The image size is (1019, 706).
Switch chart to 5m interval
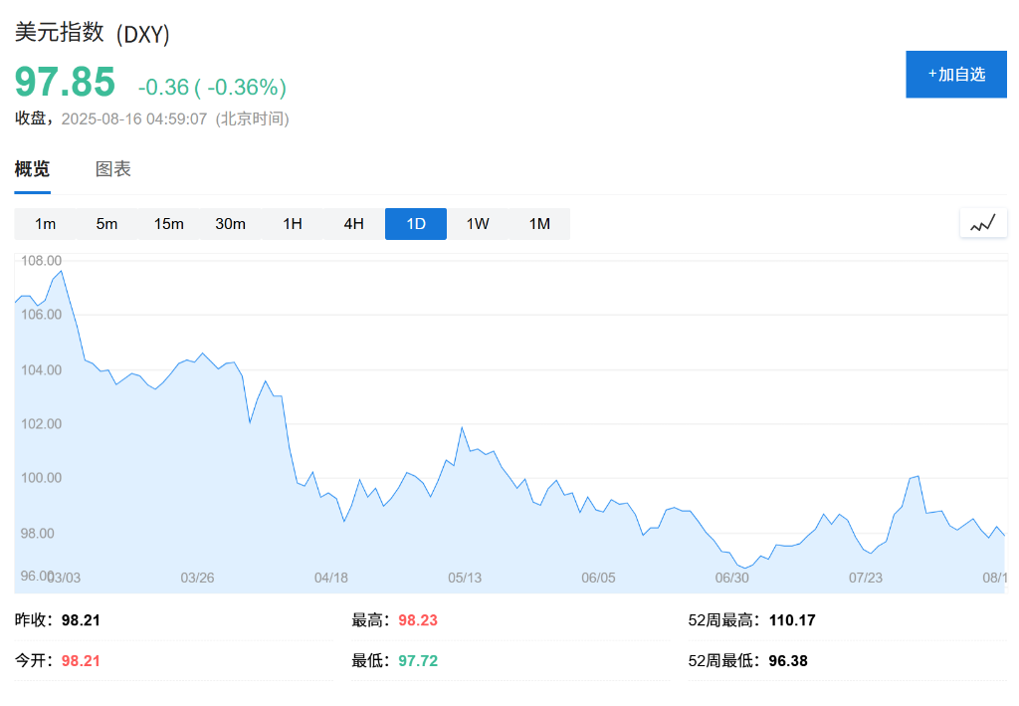107,224
